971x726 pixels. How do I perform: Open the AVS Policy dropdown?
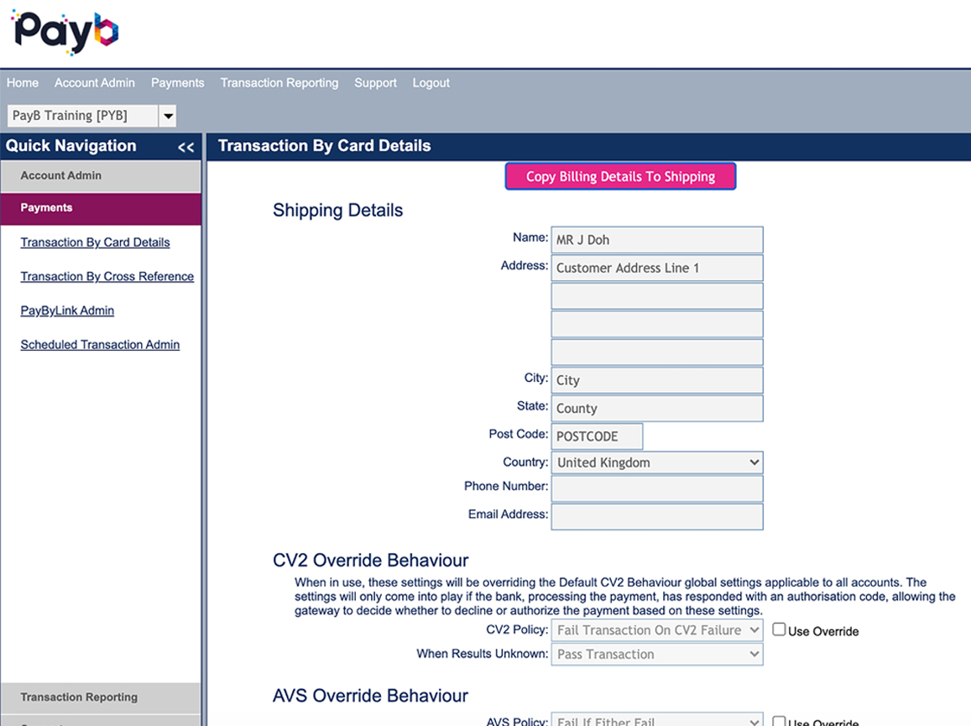pos(657,721)
